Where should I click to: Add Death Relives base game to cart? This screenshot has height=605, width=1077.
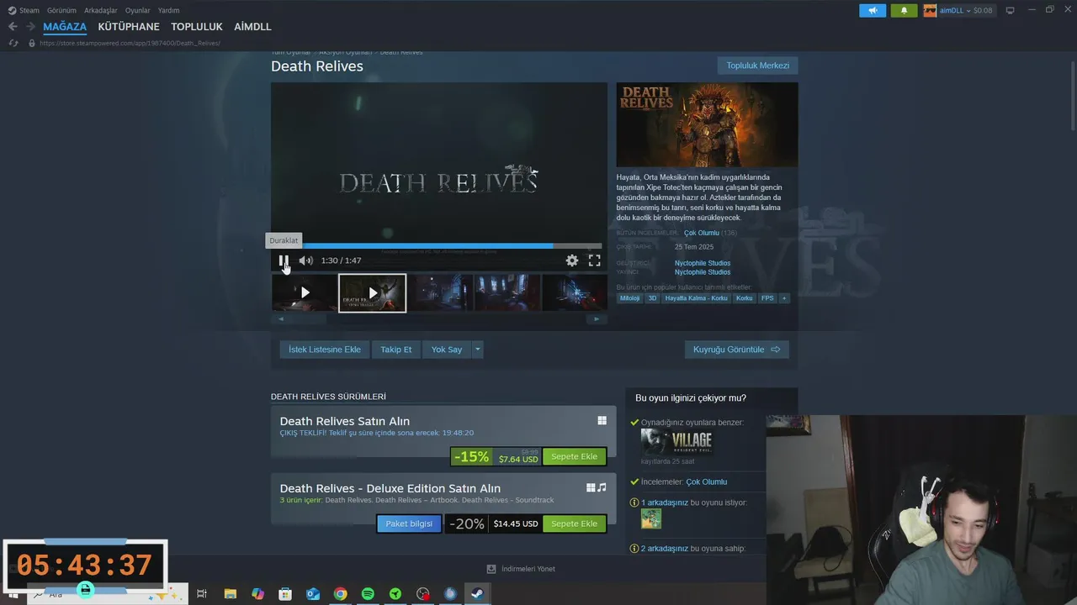[575, 456]
